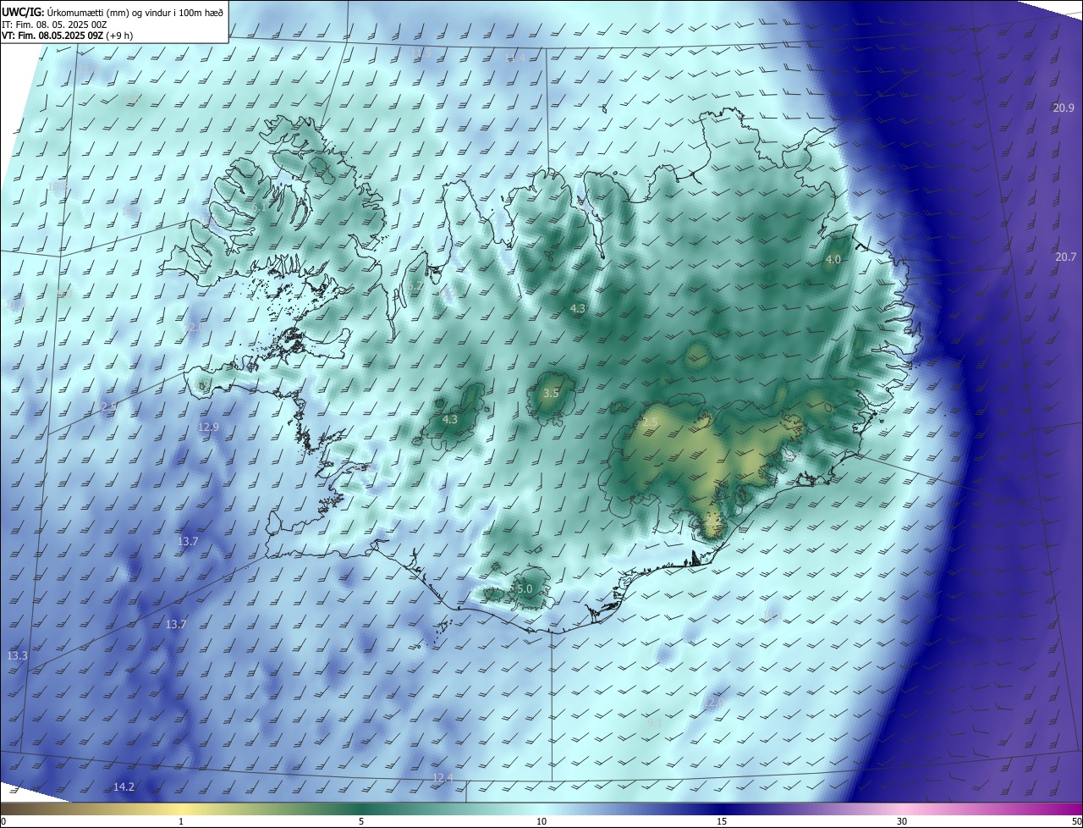Click the '10' tick on the color scale
Image resolution: width=1083 pixels, height=828 pixels.
click(541, 821)
